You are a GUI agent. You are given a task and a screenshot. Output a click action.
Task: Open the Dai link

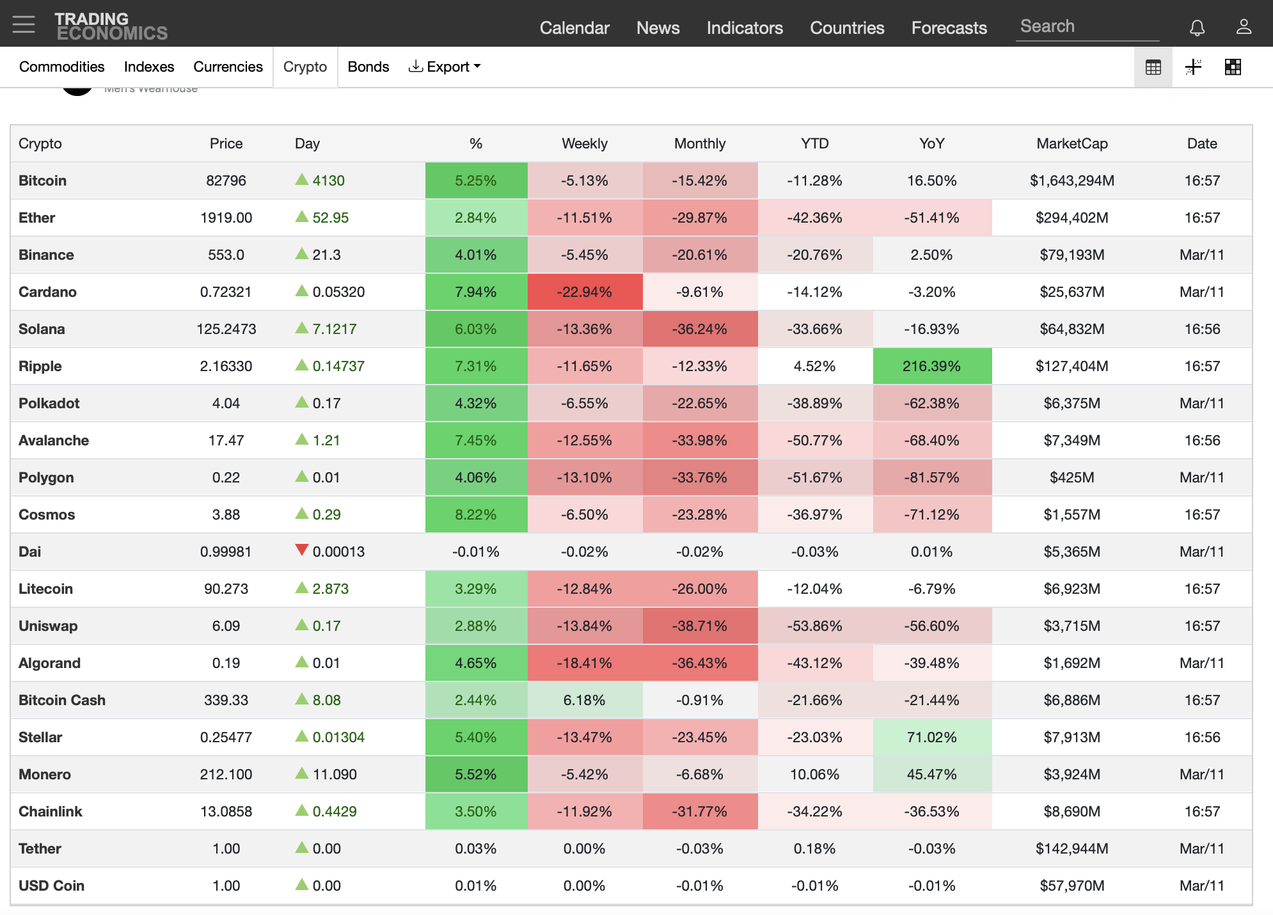coord(29,552)
